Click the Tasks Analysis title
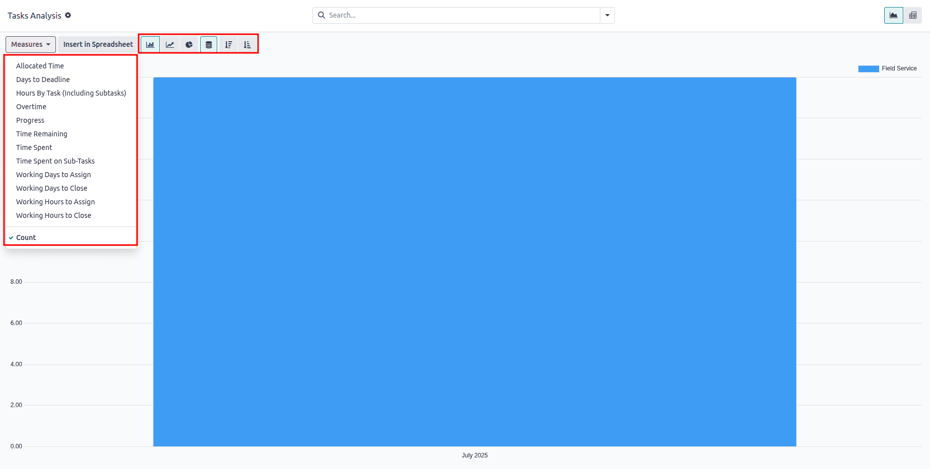Viewport: 930px width, 469px height. (x=34, y=16)
